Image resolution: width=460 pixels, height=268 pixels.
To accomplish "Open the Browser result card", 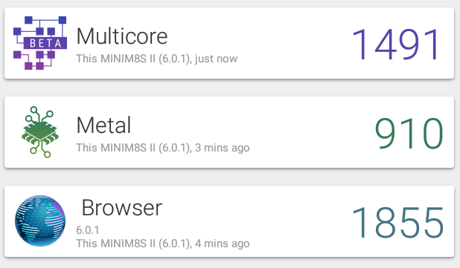I will pos(229,221).
